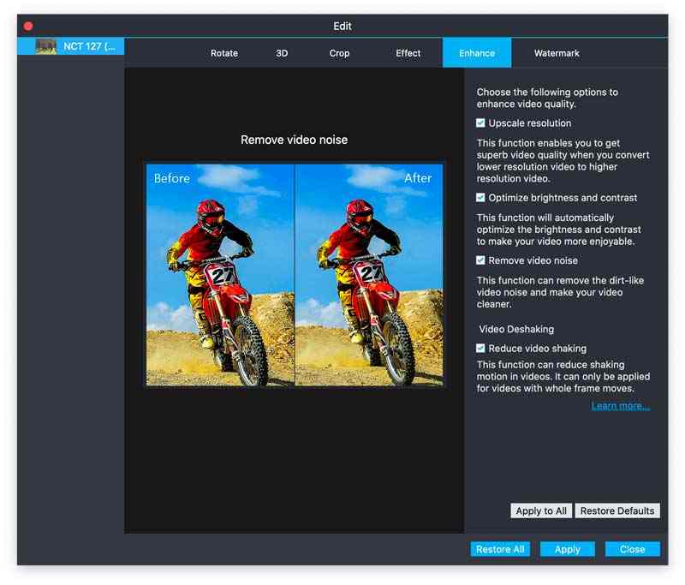Turn off Reduce video shaking checkbox
This screenshot has width=685, height=585.
click(481, 349)
